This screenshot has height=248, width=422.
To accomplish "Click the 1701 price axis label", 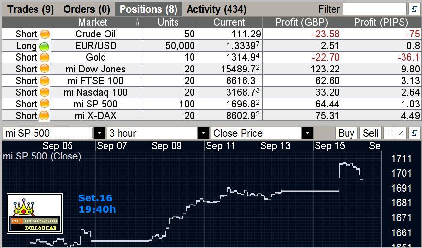I will coord(401,173).
